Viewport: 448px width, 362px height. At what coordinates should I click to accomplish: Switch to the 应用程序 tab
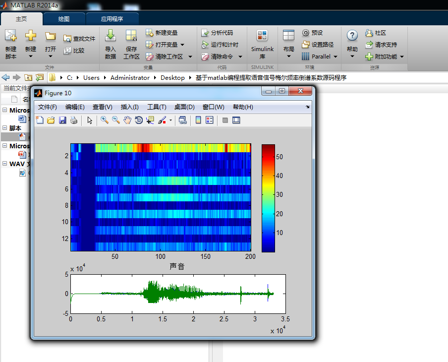[112, 19]
